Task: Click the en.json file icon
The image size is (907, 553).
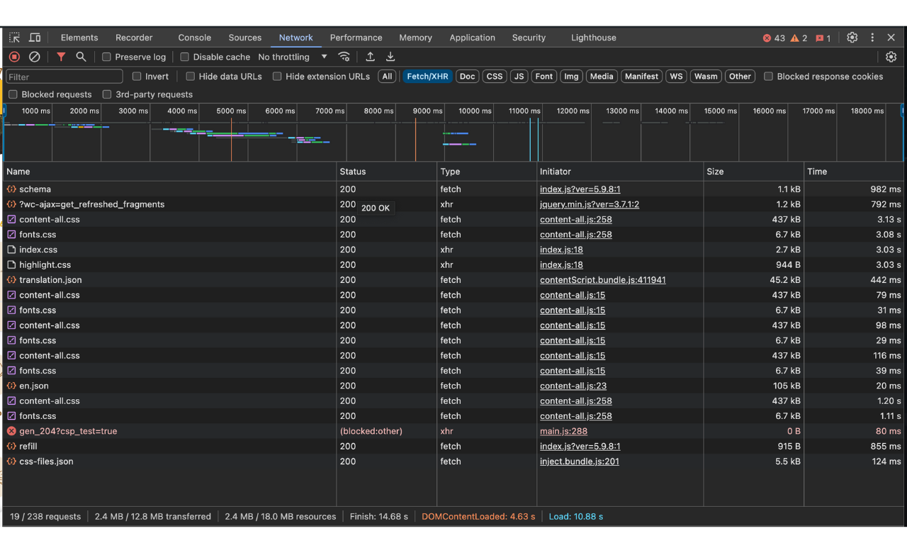Action: pos(11,386)
